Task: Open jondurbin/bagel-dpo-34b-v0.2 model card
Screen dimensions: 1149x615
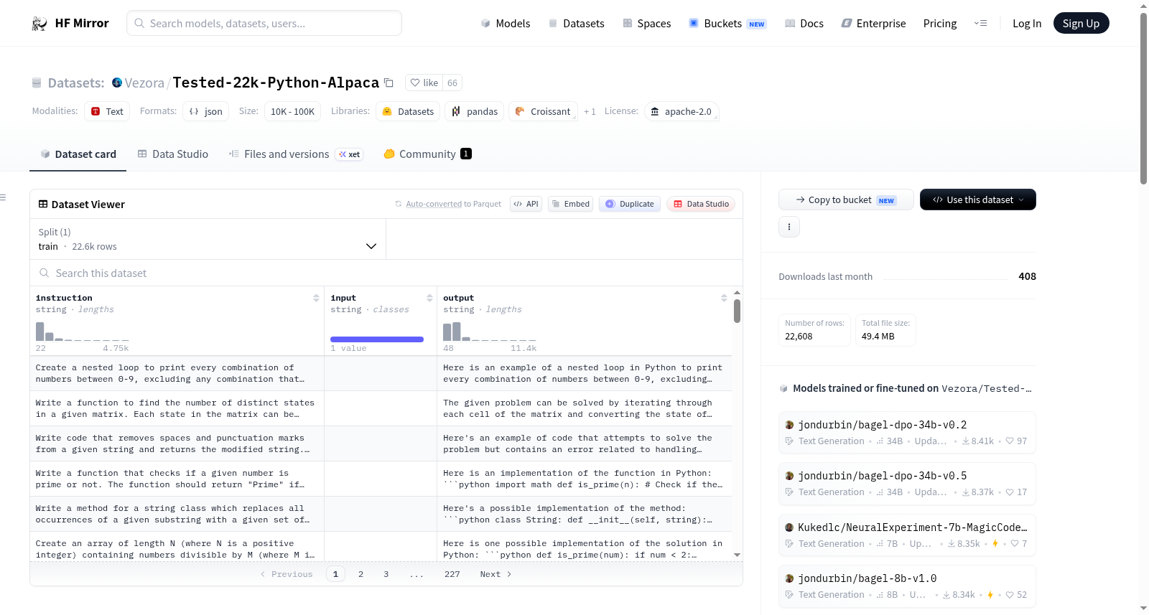Action: pyautogui.click(x=907, y=432)
